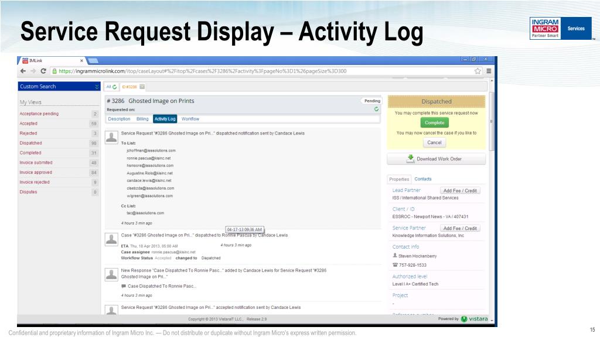
Task: Click the green padlock security icon
Action: (x=54, y=71)
